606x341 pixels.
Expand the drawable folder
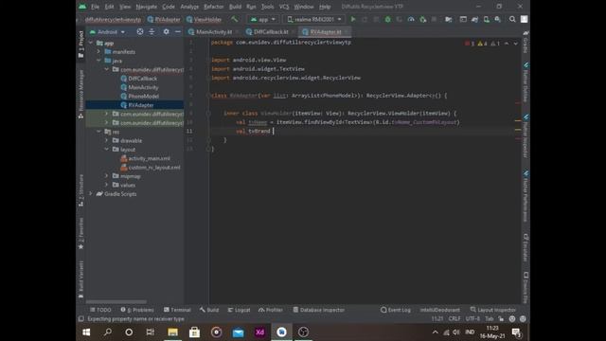[x=107, y=140]
